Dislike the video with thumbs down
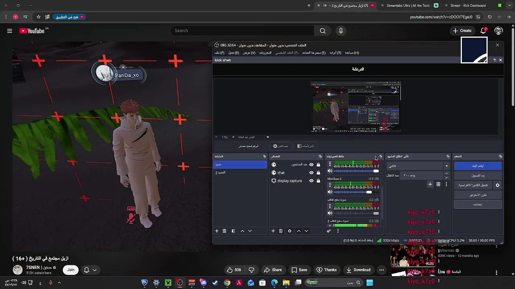Viewport: 515px width, 289px height. pos(251,270)
